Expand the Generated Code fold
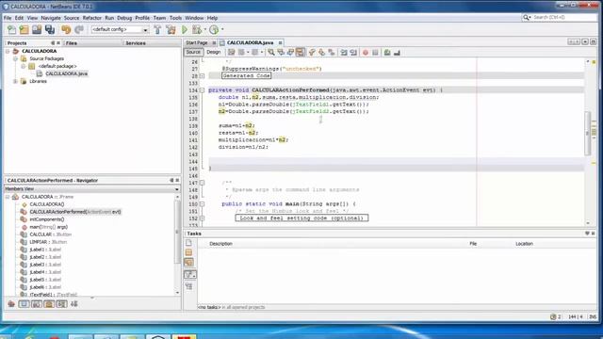Image resolution: width=603 pixels, height=339 pixels. point(202,75)
